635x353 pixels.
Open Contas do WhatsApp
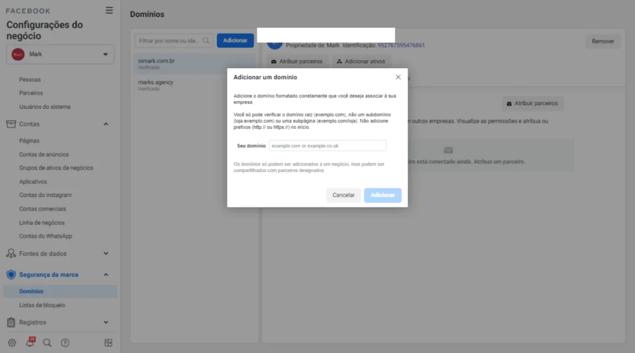click(x=45, y=236)
